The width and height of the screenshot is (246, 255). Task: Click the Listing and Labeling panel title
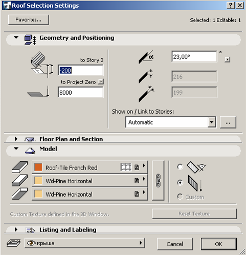coord(68,230)
